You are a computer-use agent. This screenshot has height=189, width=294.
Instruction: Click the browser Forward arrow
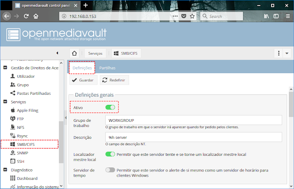click(x=17, y=17)
